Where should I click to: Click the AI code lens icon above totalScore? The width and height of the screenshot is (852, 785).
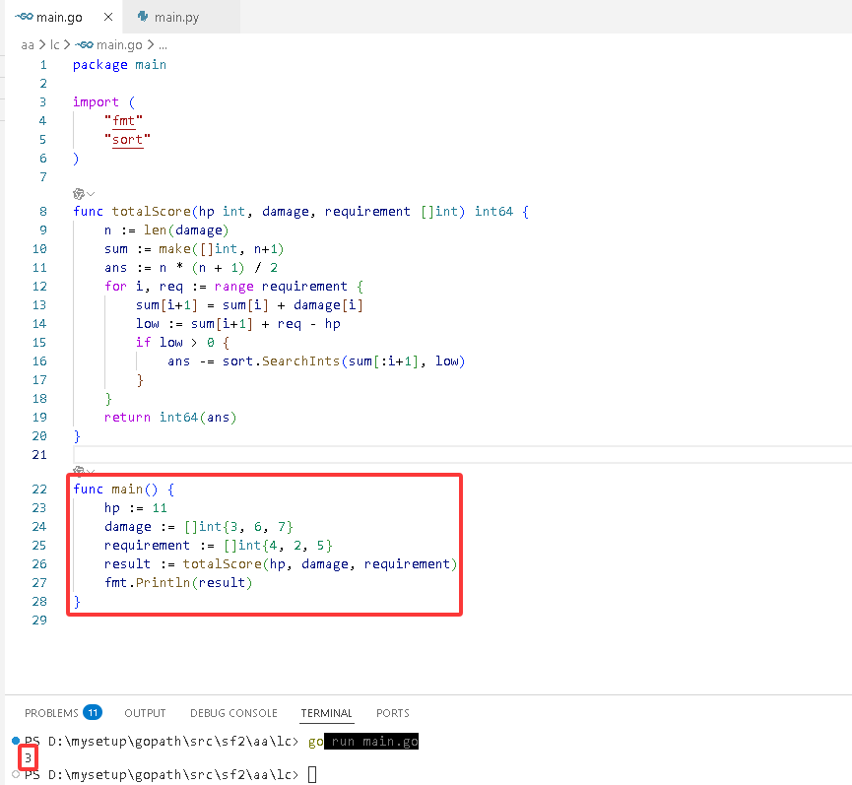78,194
